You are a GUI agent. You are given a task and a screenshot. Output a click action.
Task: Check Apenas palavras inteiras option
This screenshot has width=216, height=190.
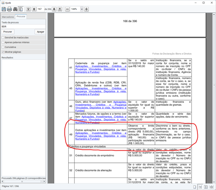click(3, 42)
